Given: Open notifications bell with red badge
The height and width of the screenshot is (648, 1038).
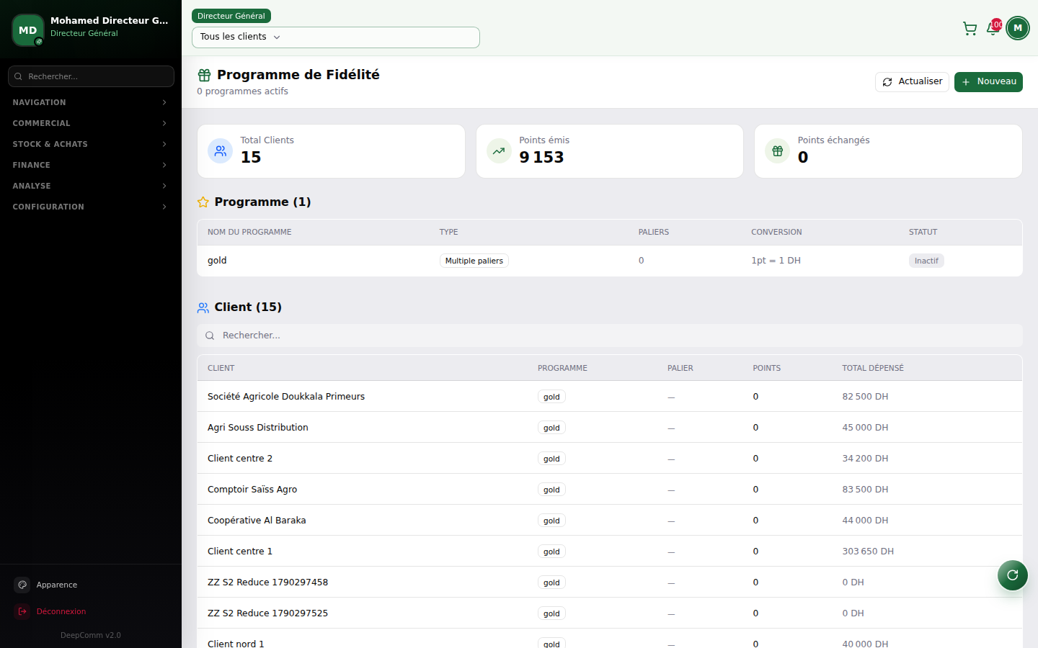Looking at the screenshot, I should pyautogui.click(x=993, y=28).
